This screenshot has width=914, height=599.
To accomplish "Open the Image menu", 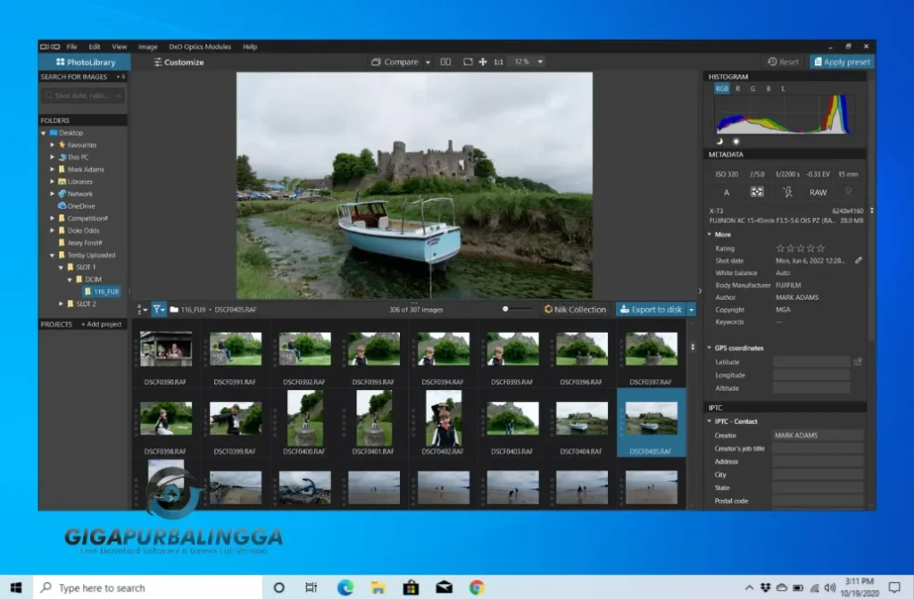I will click(147, 46).
